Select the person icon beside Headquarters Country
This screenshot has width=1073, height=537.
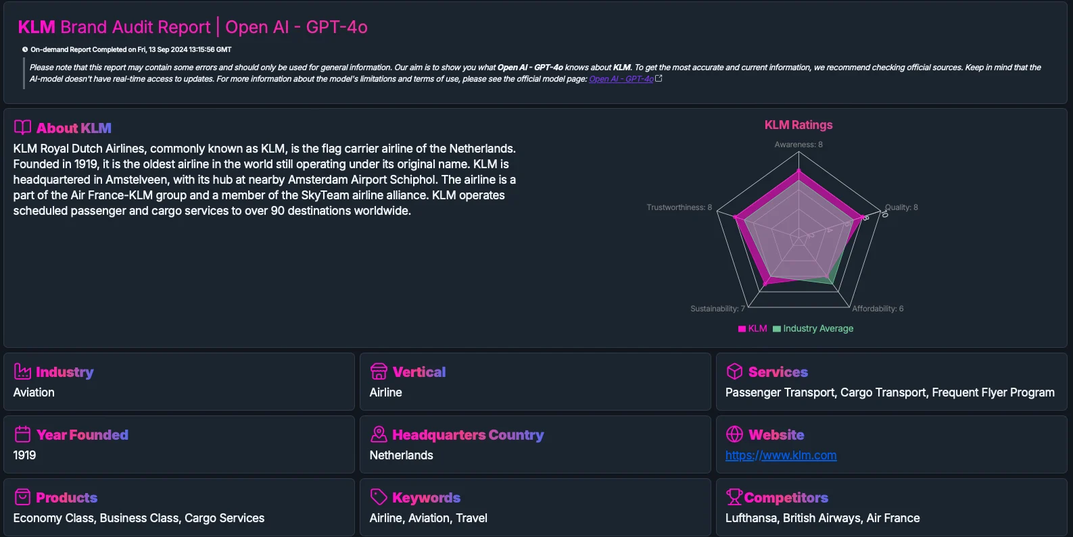pos(378,434)
